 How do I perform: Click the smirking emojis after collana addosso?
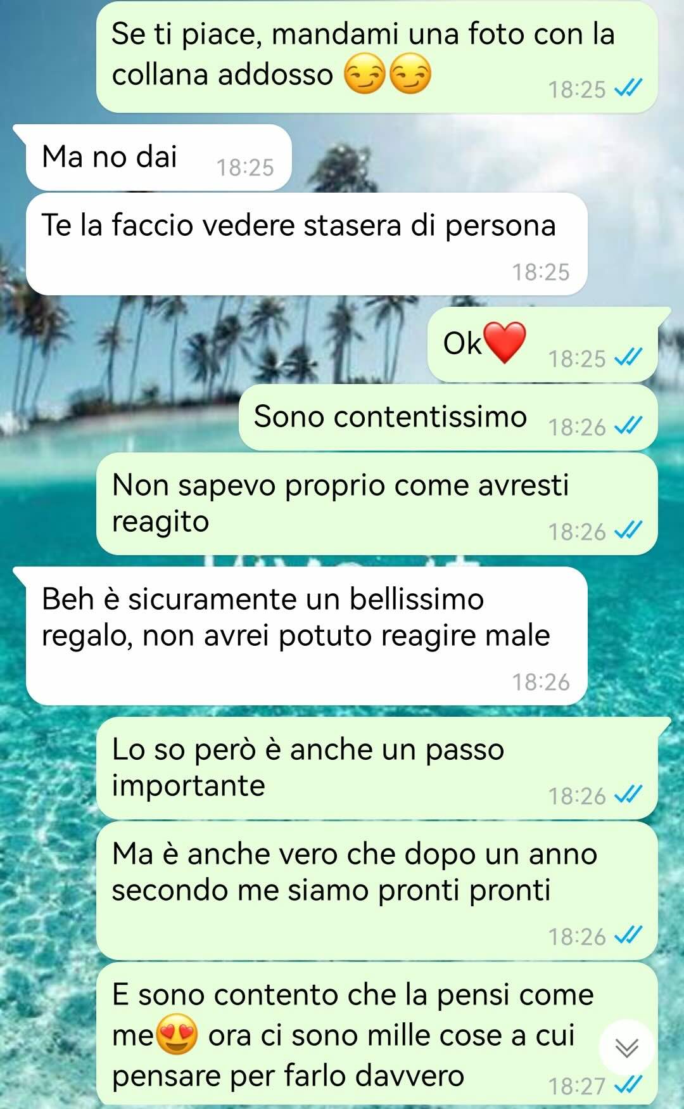(x=388, y=74)
